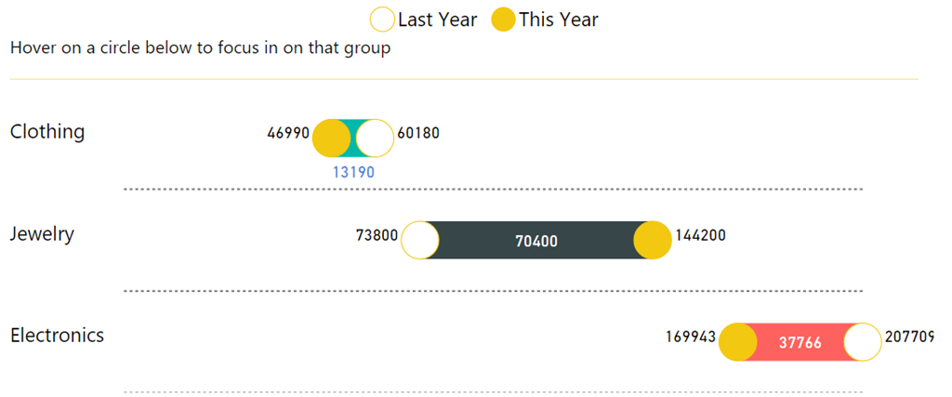This screenshot has height=397, width=952.
Task: Click Electronics' white Last Year circle
Action: (x=862, y=341)
